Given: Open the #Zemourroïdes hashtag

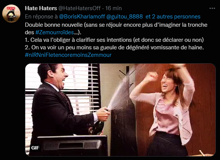Looking at the screenshot, I should [55, 32].
